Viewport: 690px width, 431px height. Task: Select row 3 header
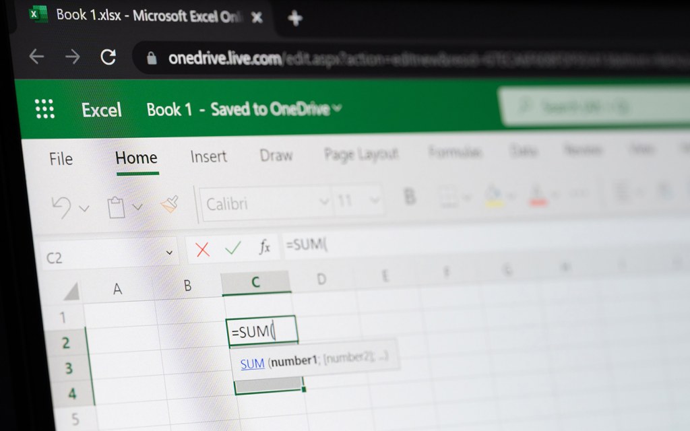point(69,368)
